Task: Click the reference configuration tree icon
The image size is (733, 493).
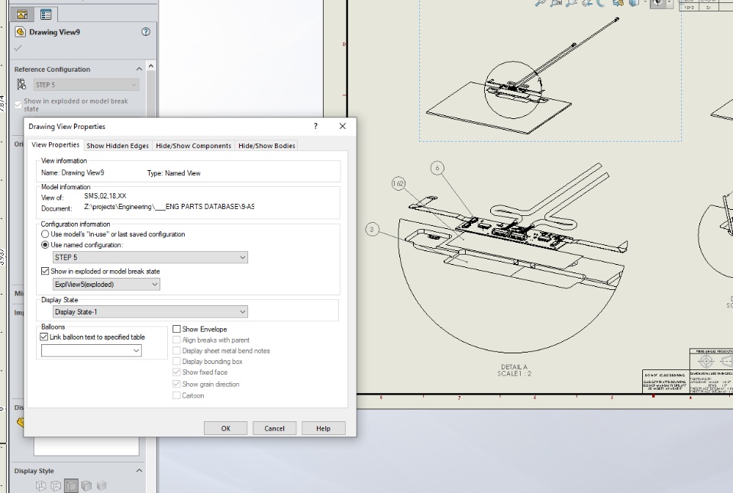Action: 21,84
